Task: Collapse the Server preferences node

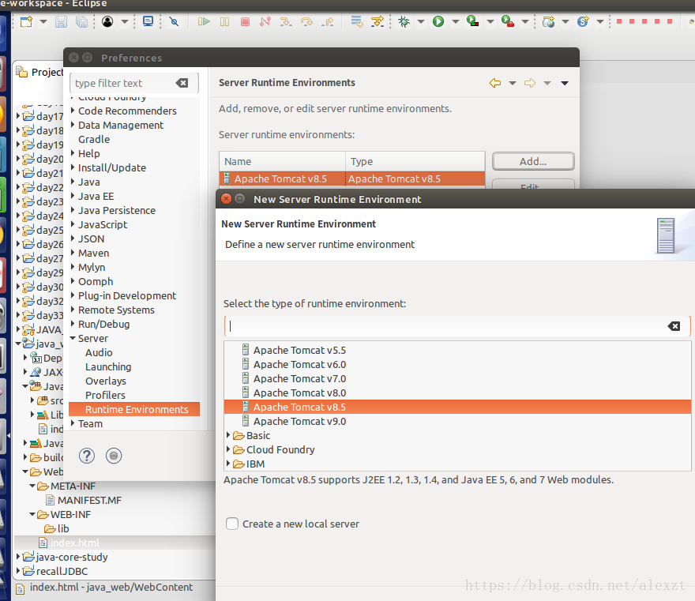Action: (73, 338)
